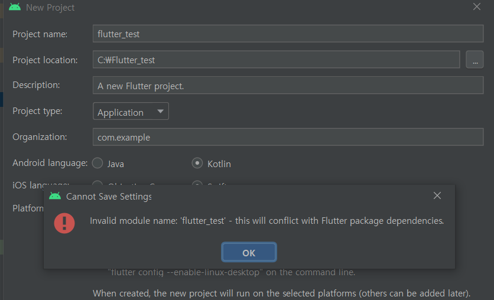494x300 pixels.
Task: Click the Android icon in the New Project title bar
Action: [15, 7]
